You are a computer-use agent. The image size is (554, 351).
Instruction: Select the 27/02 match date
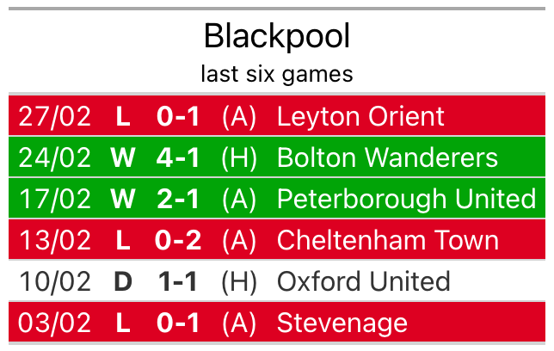pos(54,116)
